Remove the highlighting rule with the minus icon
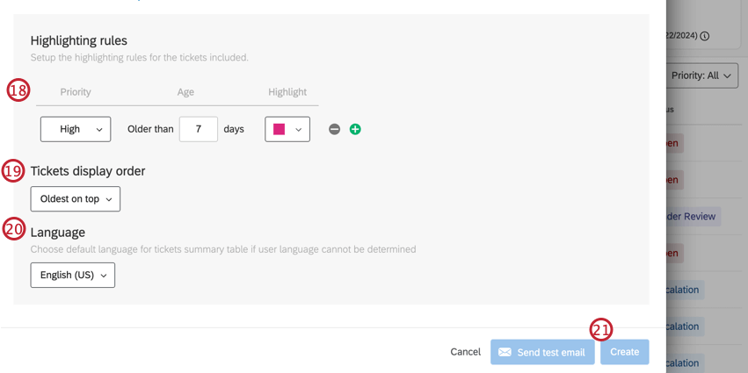748x373 pixels. tap(334, 129)
